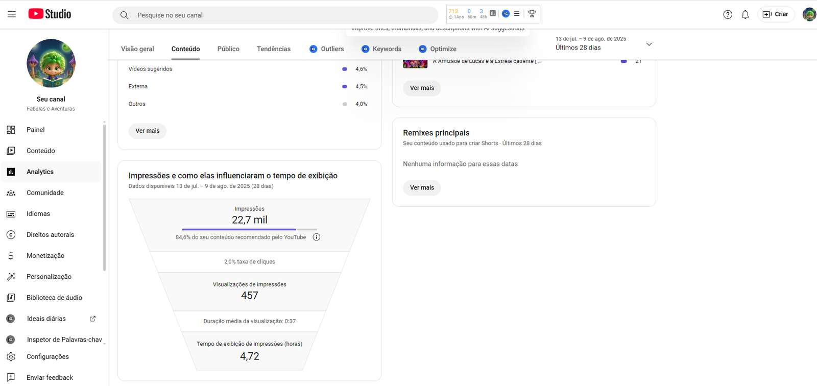This screenshot has height=386, width=817.
Task: Open Monetização in the sidebar
Action: tap(45, 256)
